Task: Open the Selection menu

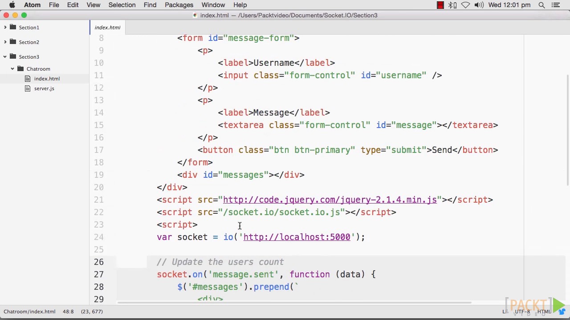Action: [122, 5]
